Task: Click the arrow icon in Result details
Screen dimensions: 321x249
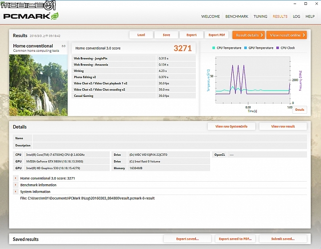Action: (x=262, y=35)
